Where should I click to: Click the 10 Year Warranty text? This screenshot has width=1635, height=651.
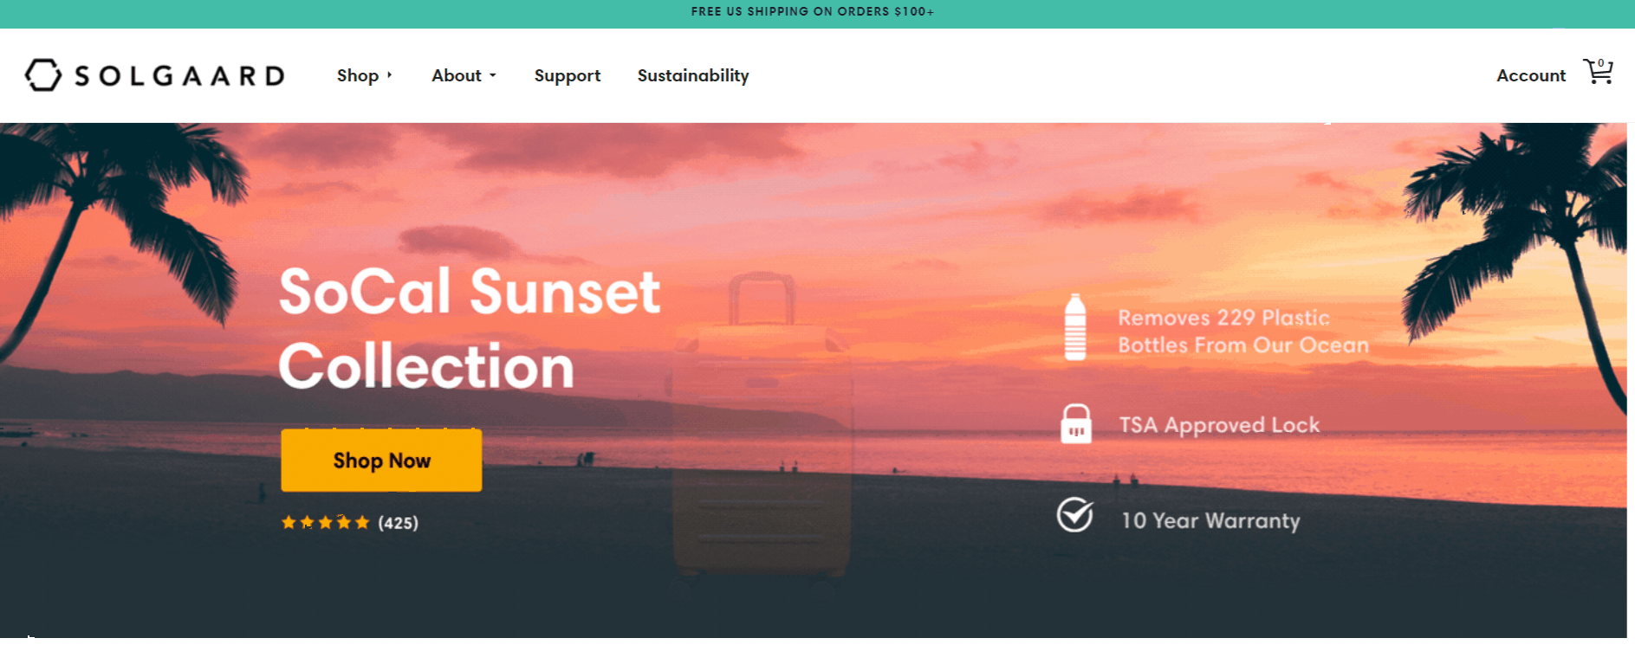pos(1210,520)
